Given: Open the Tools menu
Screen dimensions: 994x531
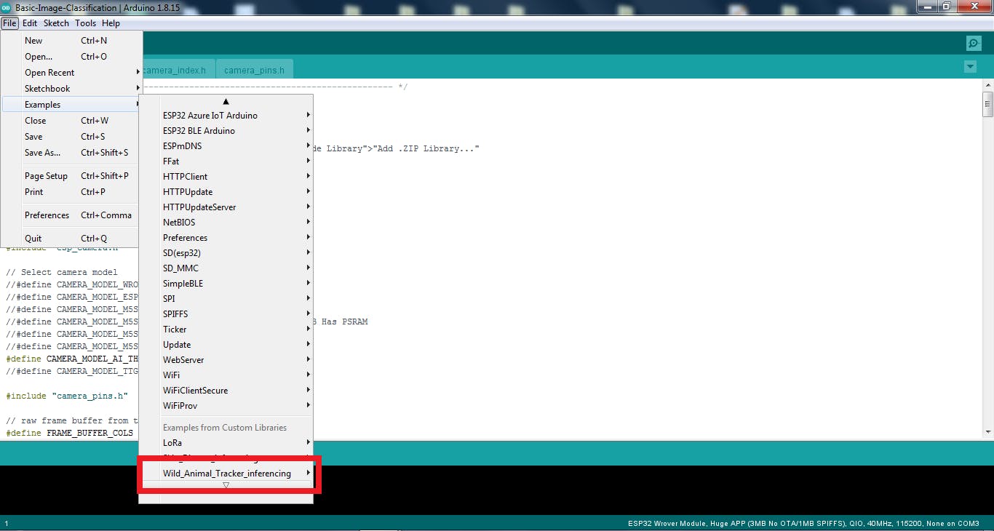Looking at the screenshot, I should (85, 23).
